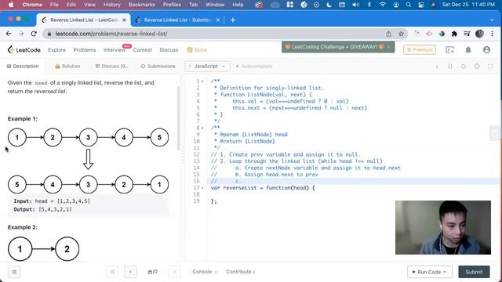Click the browser back arrow
Viewport: 502px width, 282px height.
click(9, 34)
